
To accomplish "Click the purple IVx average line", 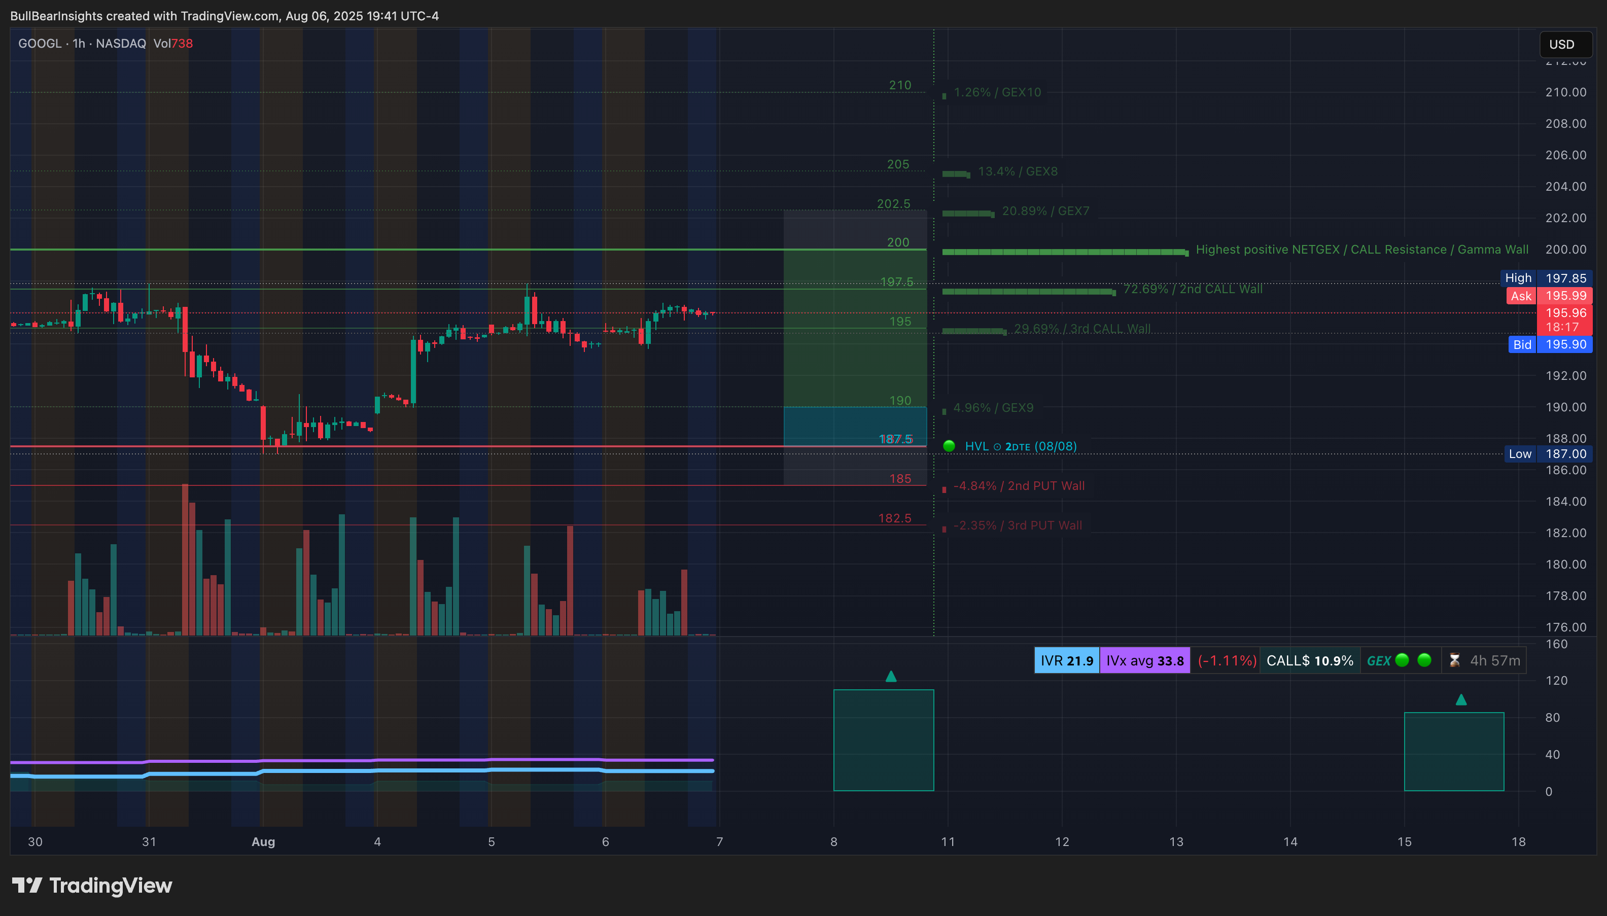I will point(362,761).
